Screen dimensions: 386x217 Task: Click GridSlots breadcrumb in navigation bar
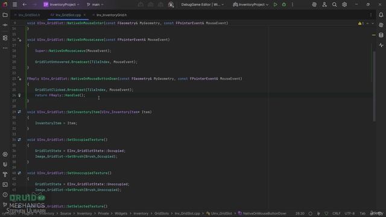tap(162, 213)
